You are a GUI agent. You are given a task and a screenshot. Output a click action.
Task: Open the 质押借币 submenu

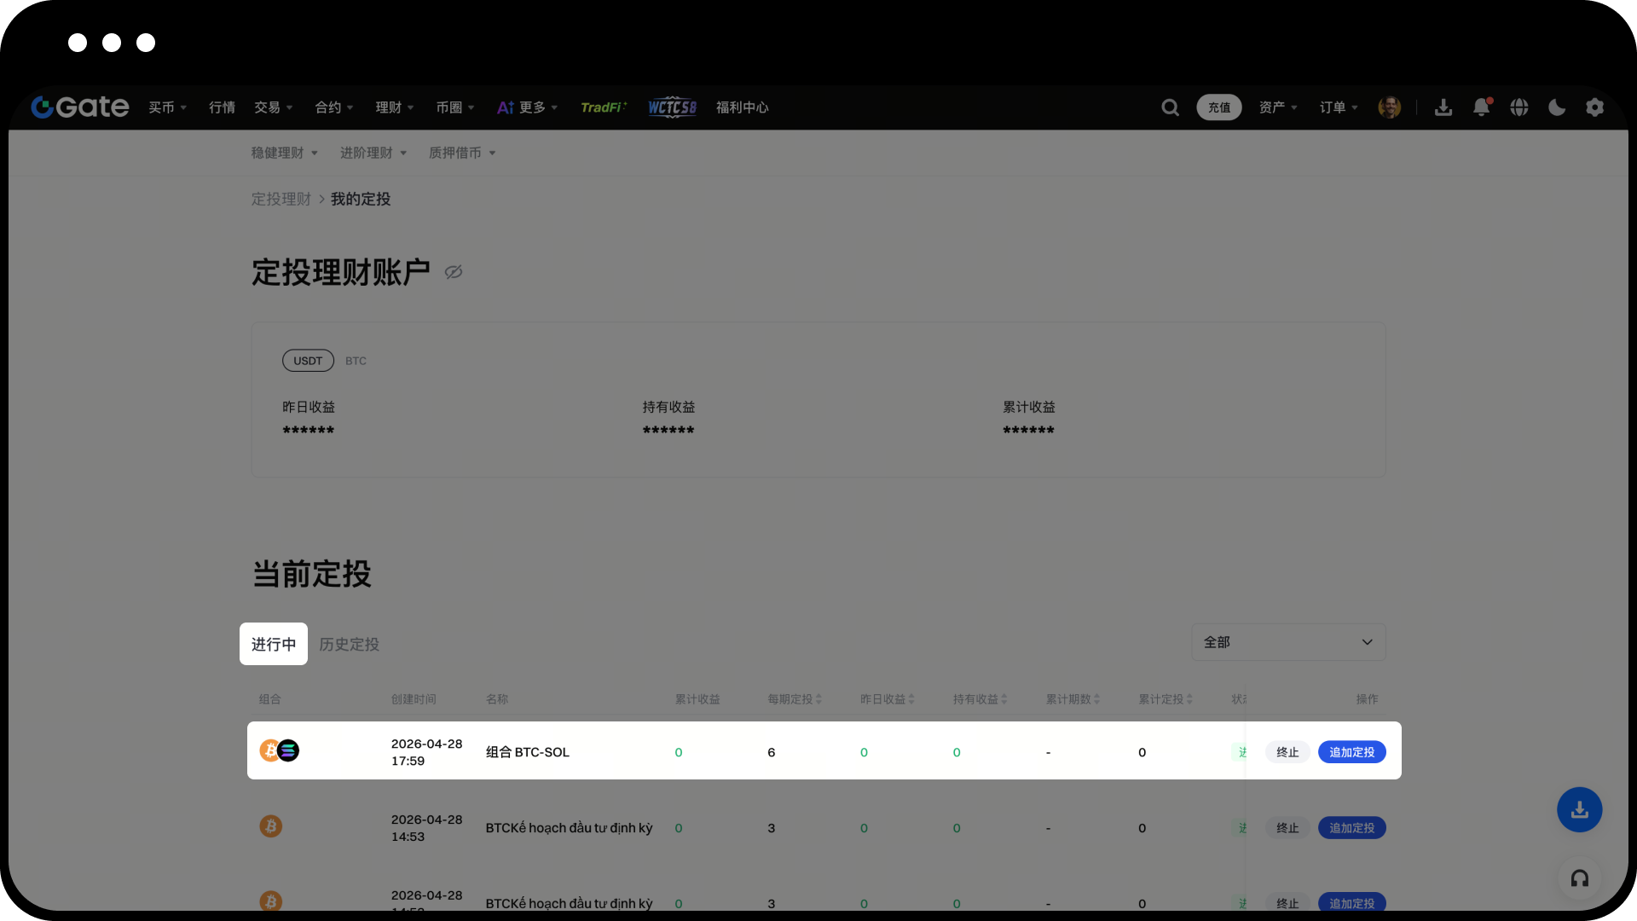(x=462, y=153)
